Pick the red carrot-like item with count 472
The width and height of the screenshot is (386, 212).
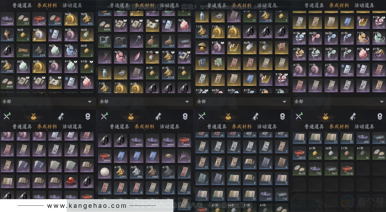pos(104,57)
